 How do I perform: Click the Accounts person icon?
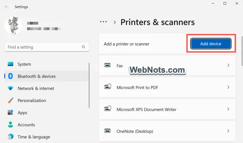coord(10,124)
